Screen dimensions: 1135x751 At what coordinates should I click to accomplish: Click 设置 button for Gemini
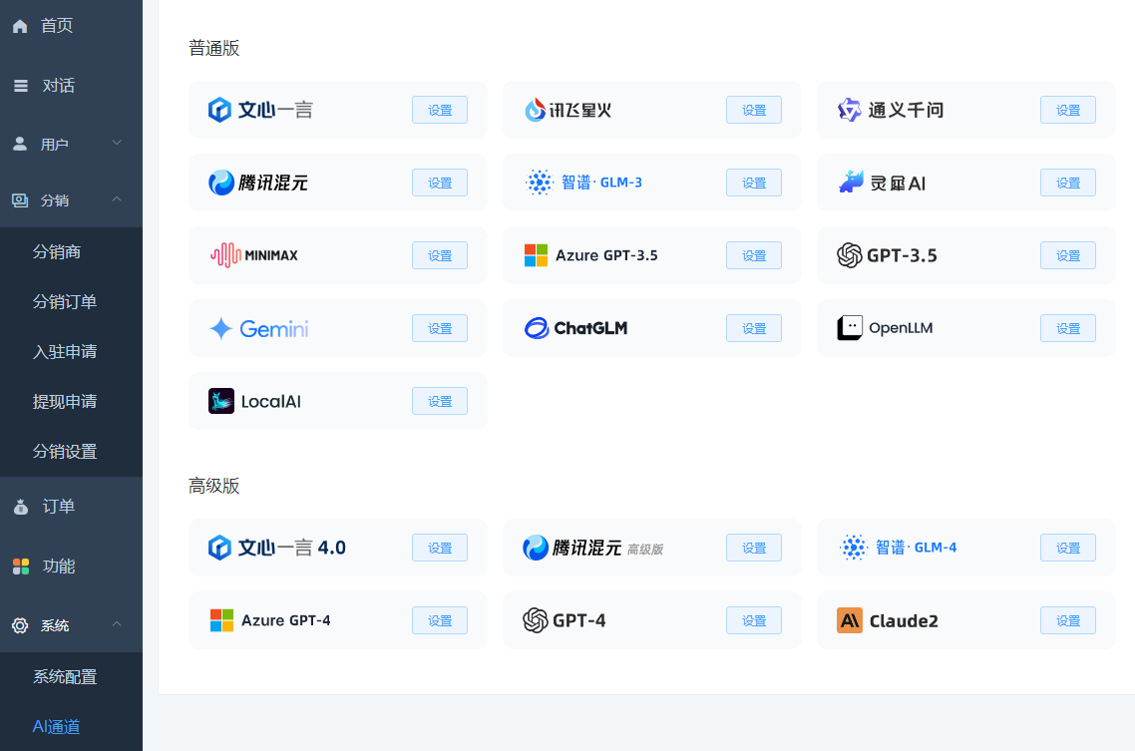tap(440, 328)
